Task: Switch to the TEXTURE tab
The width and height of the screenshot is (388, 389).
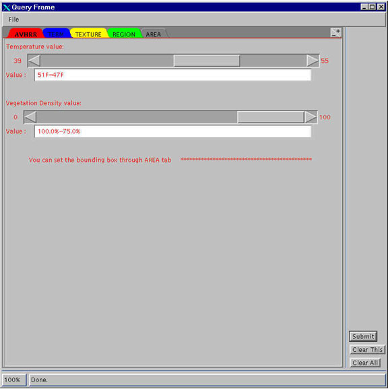Action: (88, 34)
